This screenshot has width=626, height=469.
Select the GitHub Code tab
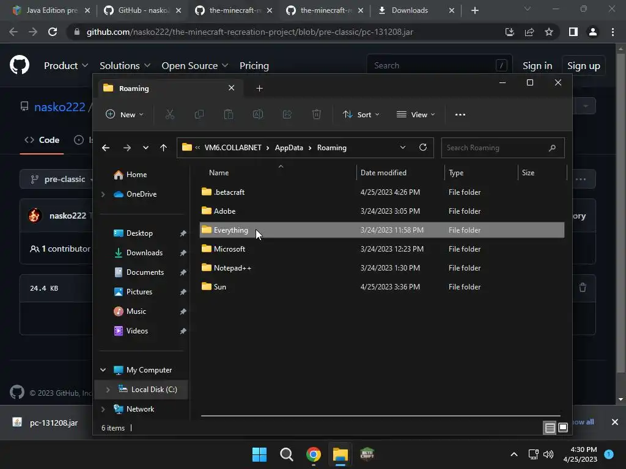(42, 140)
